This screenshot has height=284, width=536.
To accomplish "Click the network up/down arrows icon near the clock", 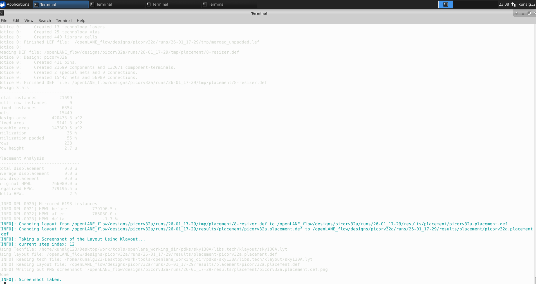I will tap(514, 4).
